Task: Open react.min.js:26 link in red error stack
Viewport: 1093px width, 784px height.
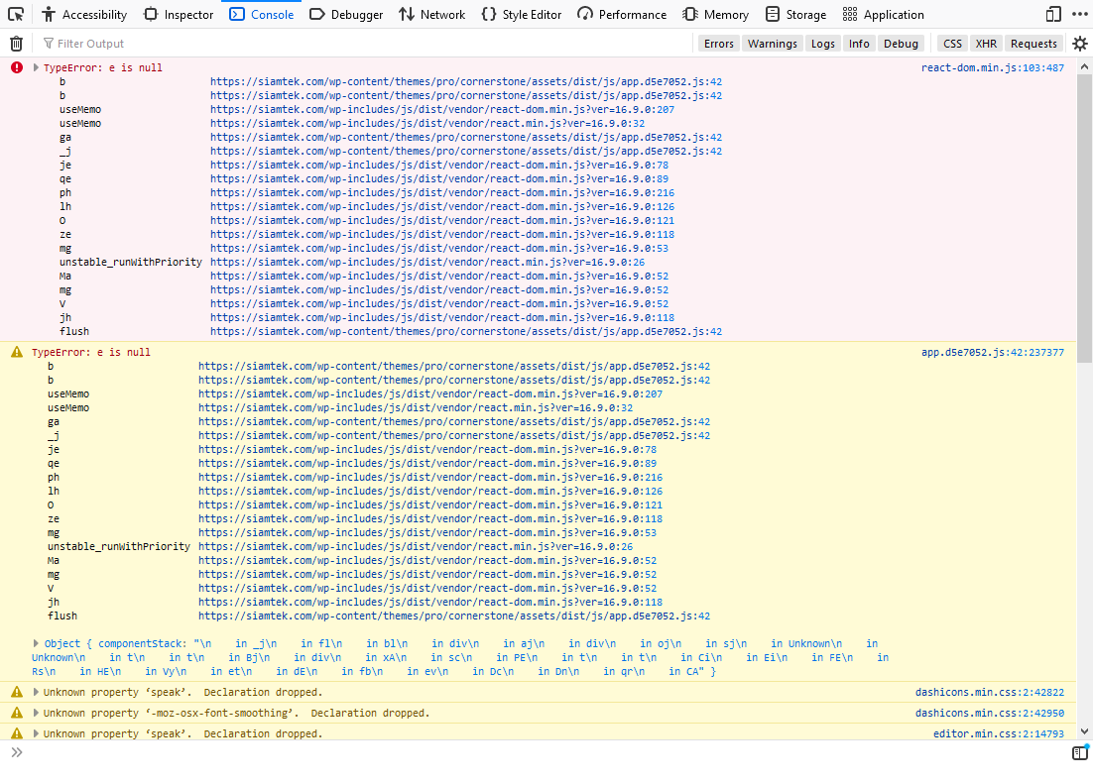Action: pyautogui.click(x=427, y=262)
